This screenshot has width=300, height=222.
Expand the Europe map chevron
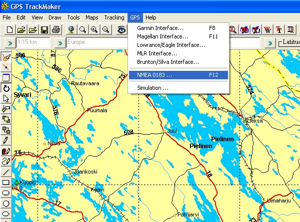(60, 43)
